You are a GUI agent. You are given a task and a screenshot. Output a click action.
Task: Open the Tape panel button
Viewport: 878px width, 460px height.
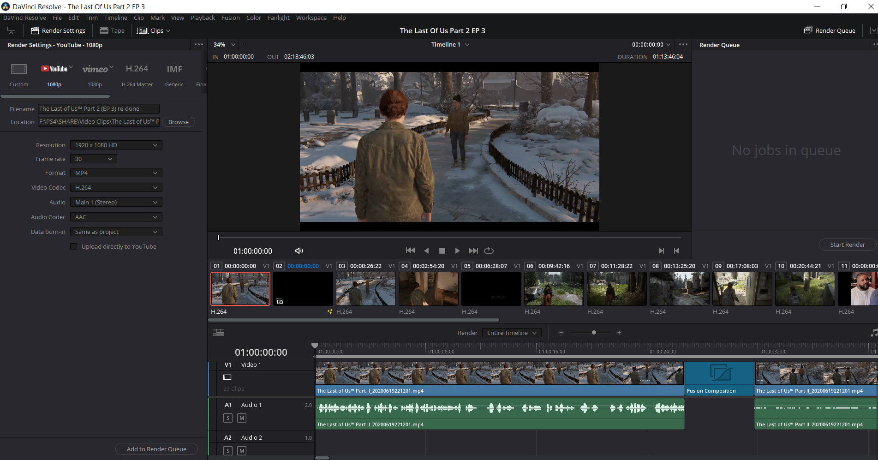click(x=112, y=30)
